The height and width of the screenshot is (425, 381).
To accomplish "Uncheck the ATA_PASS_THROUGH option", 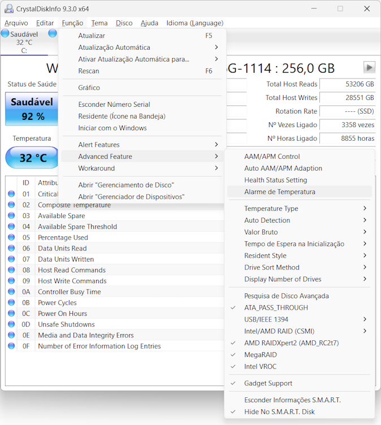I will (276, 307).
